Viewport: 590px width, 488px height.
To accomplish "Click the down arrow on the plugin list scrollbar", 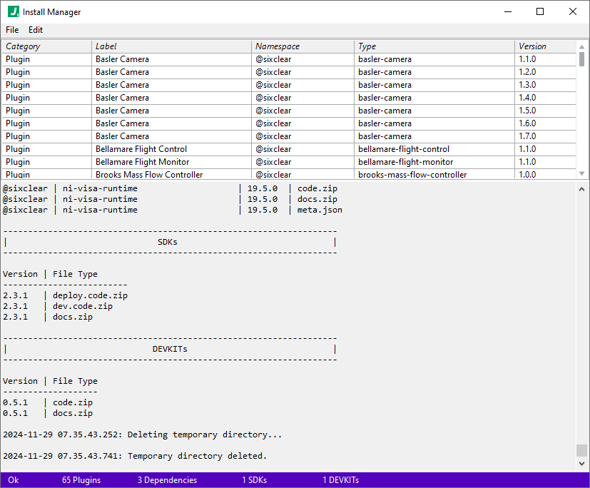I will point(580,175).
